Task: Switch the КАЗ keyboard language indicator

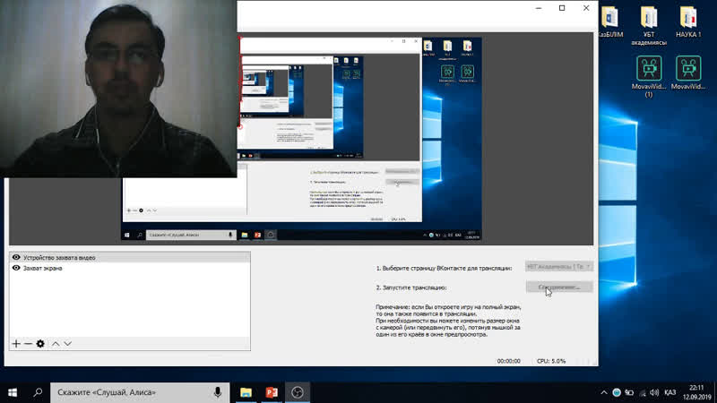Action: click(670, 392)
